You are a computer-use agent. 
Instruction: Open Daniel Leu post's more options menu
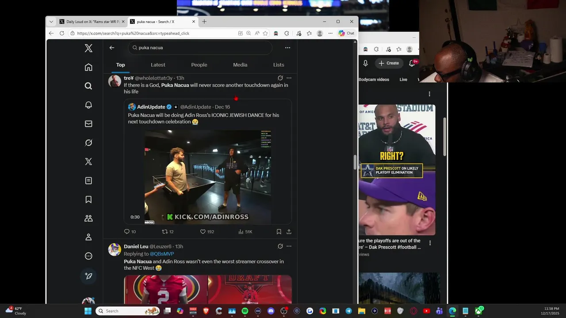tap(289, 246)
